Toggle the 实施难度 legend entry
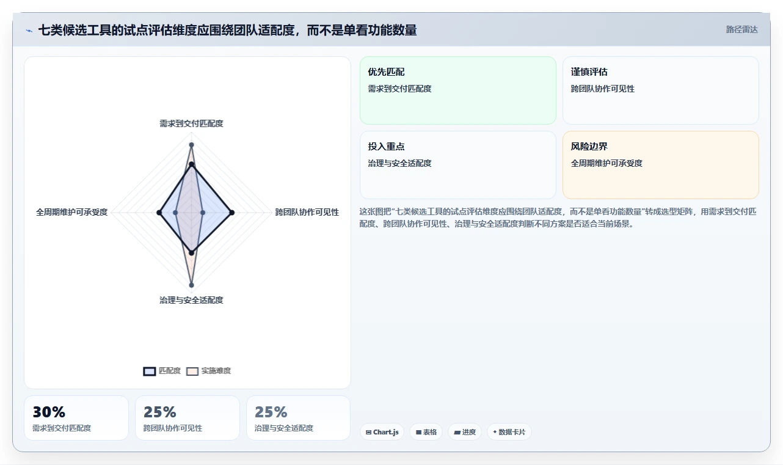 [209, 371]
